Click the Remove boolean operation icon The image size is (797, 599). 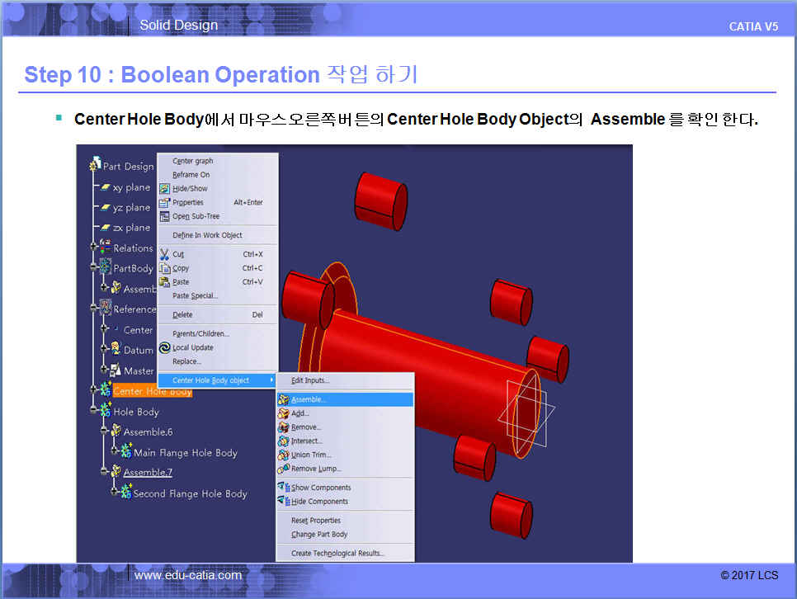tap(283, 427)
